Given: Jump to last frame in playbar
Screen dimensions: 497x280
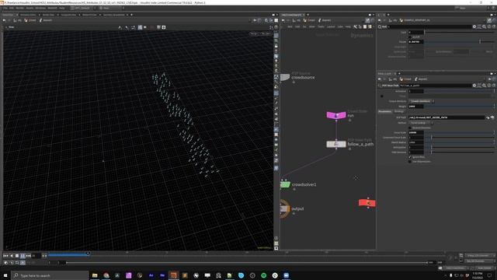Looking at the screenshot, I should click(x=28, y=256).
